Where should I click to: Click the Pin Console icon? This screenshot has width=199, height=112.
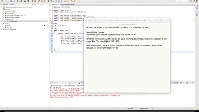pos(181,83)
